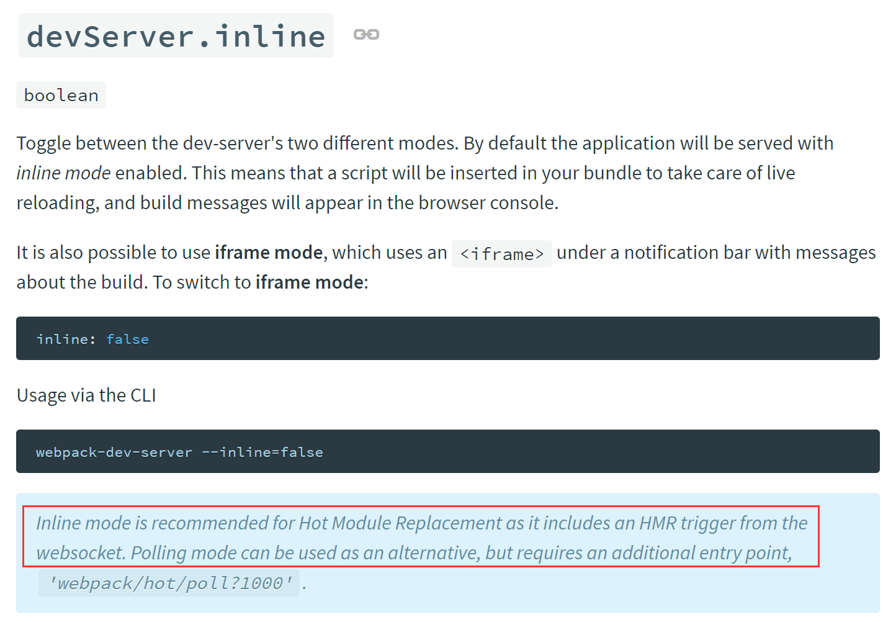This screenshot has width=883, height=622.
Task: Click the webpack-dev-server command text
Action: tap(114, 452)
